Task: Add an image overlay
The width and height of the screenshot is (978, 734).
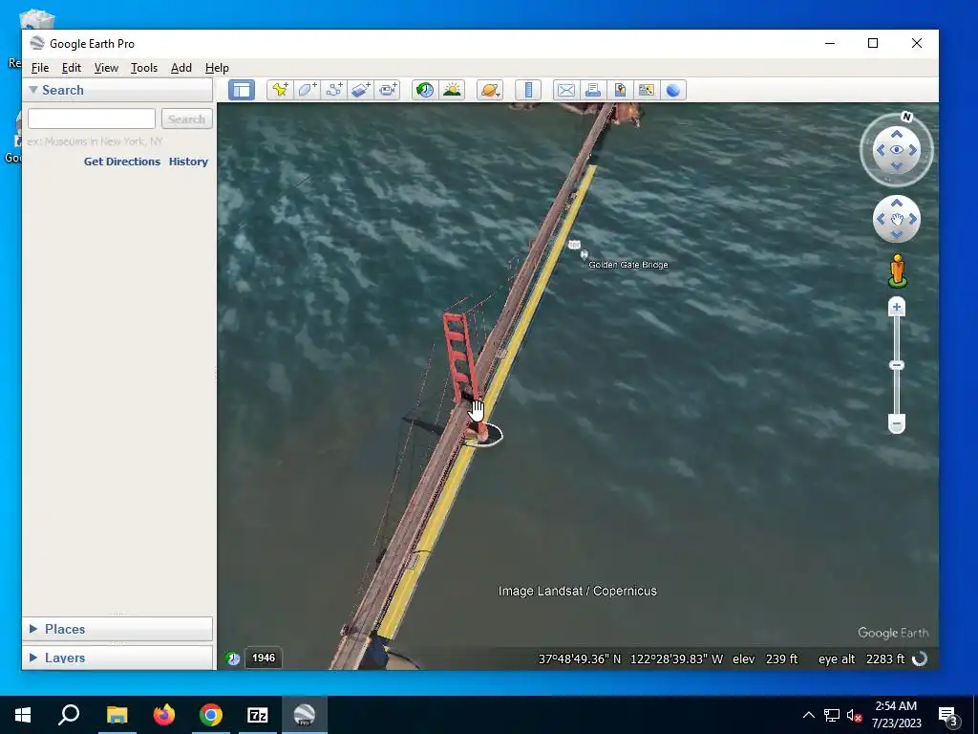Action: tap(360, 90)
